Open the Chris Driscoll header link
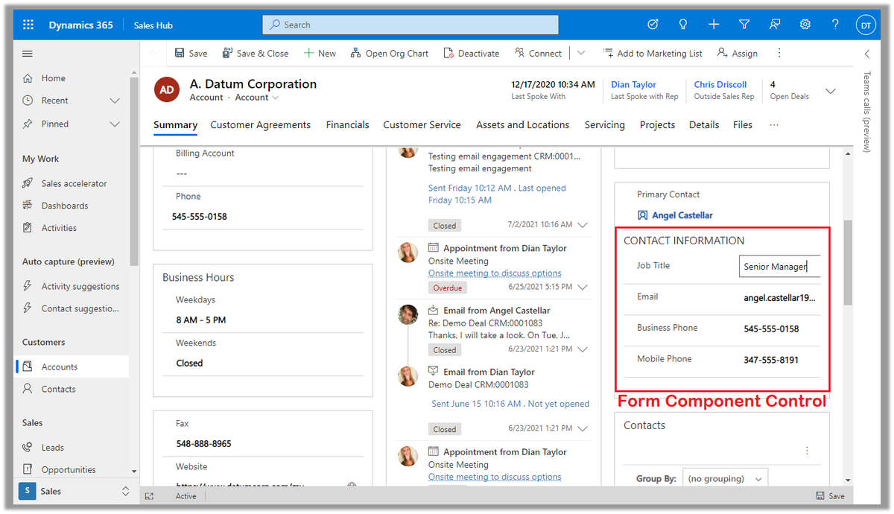Viewport: 894px width, 514px height. (x=720, y=85)
